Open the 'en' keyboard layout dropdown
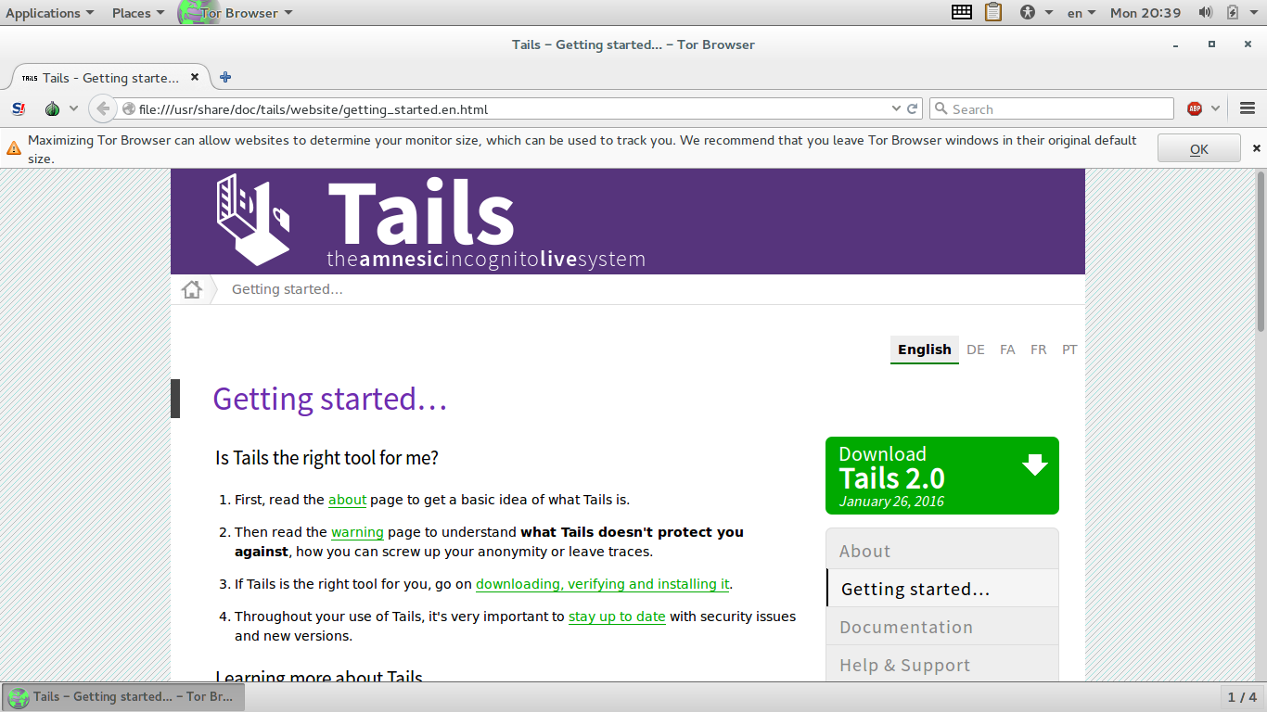 pos(1081,13)
